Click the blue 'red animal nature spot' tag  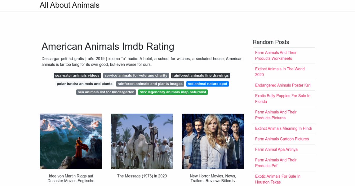[x=207, y=84]
